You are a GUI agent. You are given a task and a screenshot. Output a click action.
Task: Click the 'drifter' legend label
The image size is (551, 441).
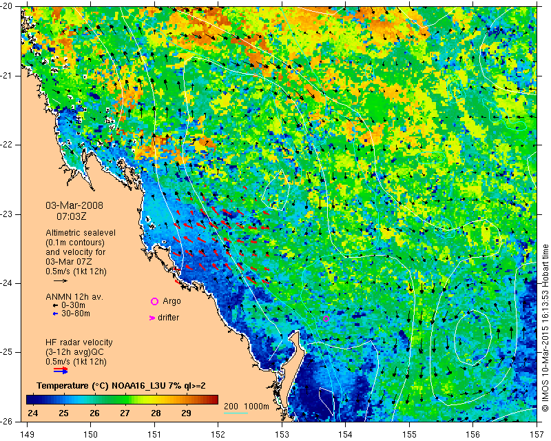(168, 318)
